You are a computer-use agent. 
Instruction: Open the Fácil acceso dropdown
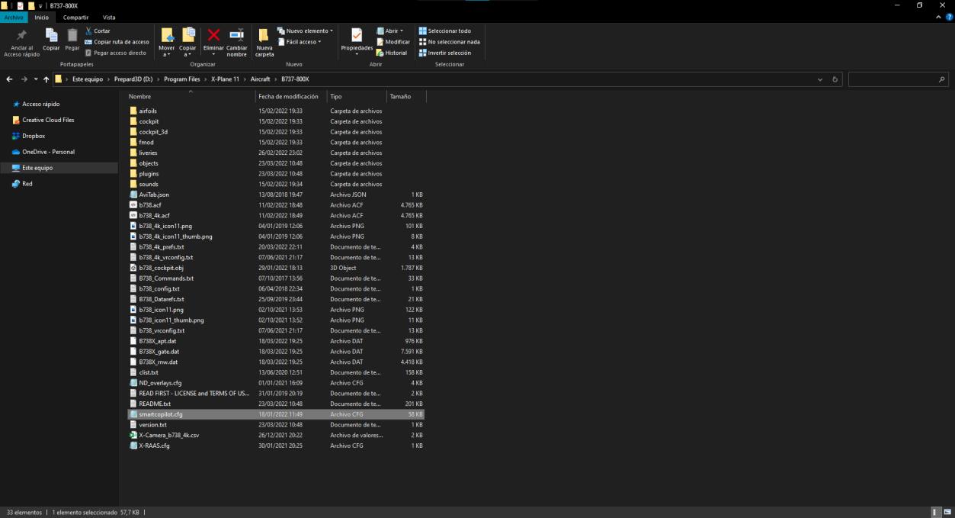point(300,41)
